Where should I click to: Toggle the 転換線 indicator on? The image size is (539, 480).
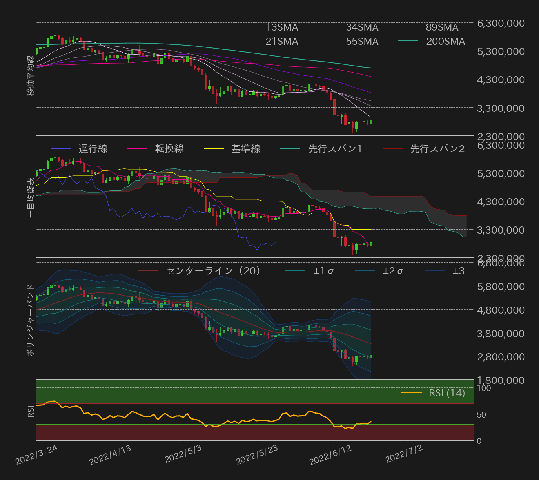pyautogui.click(x=170, y=149)
